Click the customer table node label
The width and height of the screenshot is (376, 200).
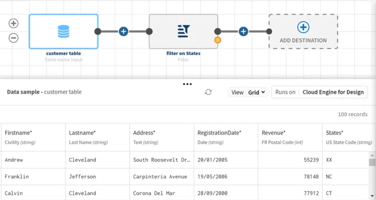click(64, 53)
